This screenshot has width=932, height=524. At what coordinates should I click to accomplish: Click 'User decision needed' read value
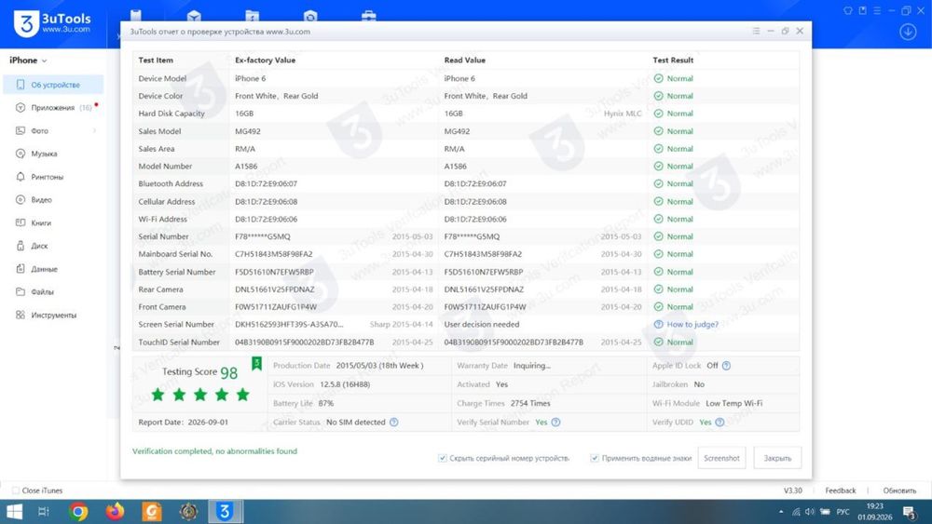tap(482, 324)
